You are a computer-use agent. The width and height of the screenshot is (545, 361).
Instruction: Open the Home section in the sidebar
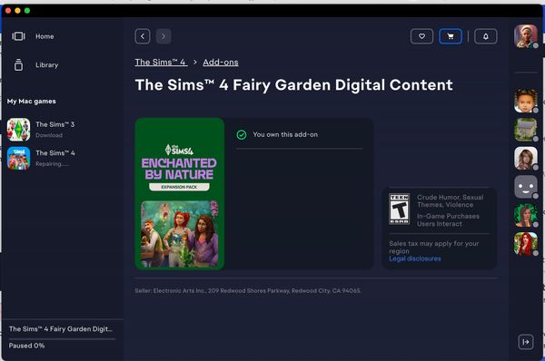pyautogui.click(x=45, y=36)
